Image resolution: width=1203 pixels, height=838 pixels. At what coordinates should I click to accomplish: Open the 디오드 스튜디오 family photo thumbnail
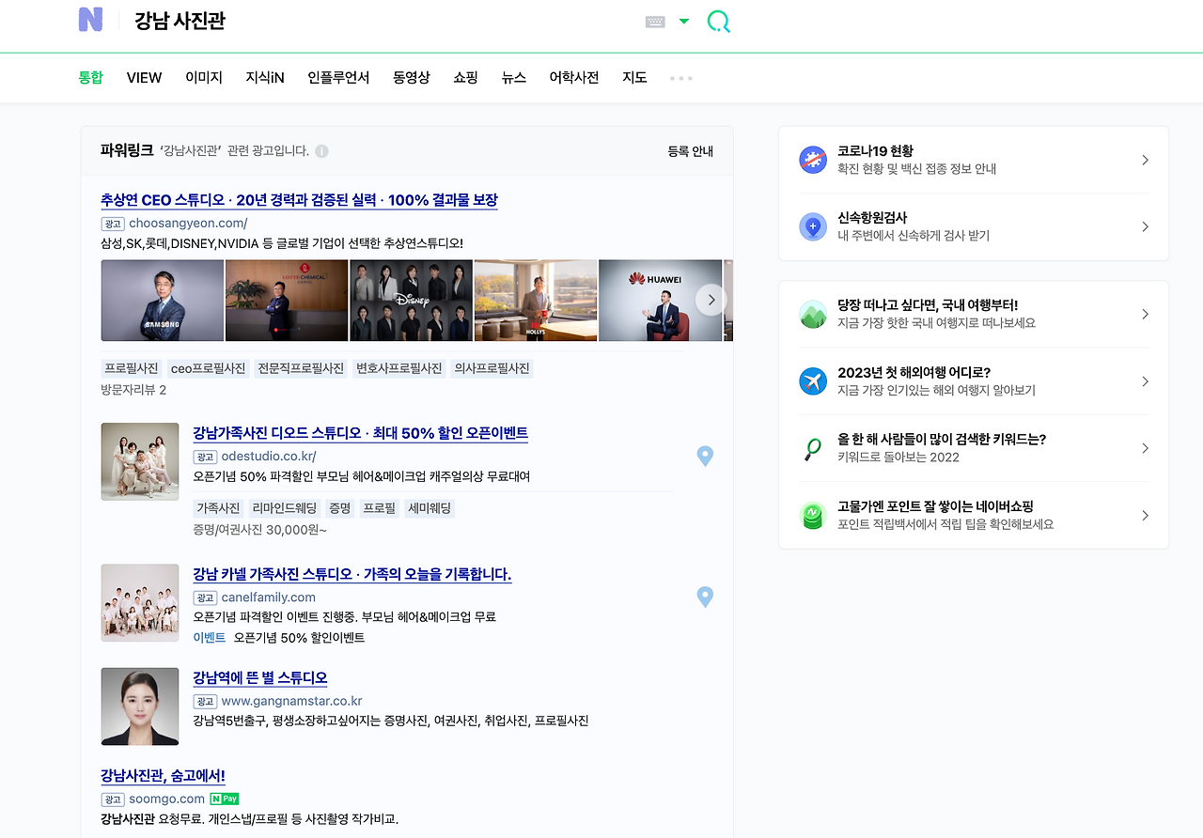pyautogui.click(x=140, y=461)
